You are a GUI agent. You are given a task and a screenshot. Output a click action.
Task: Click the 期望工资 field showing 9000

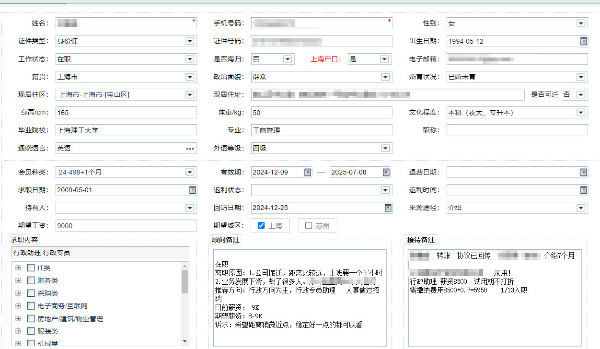coord(126,226)
